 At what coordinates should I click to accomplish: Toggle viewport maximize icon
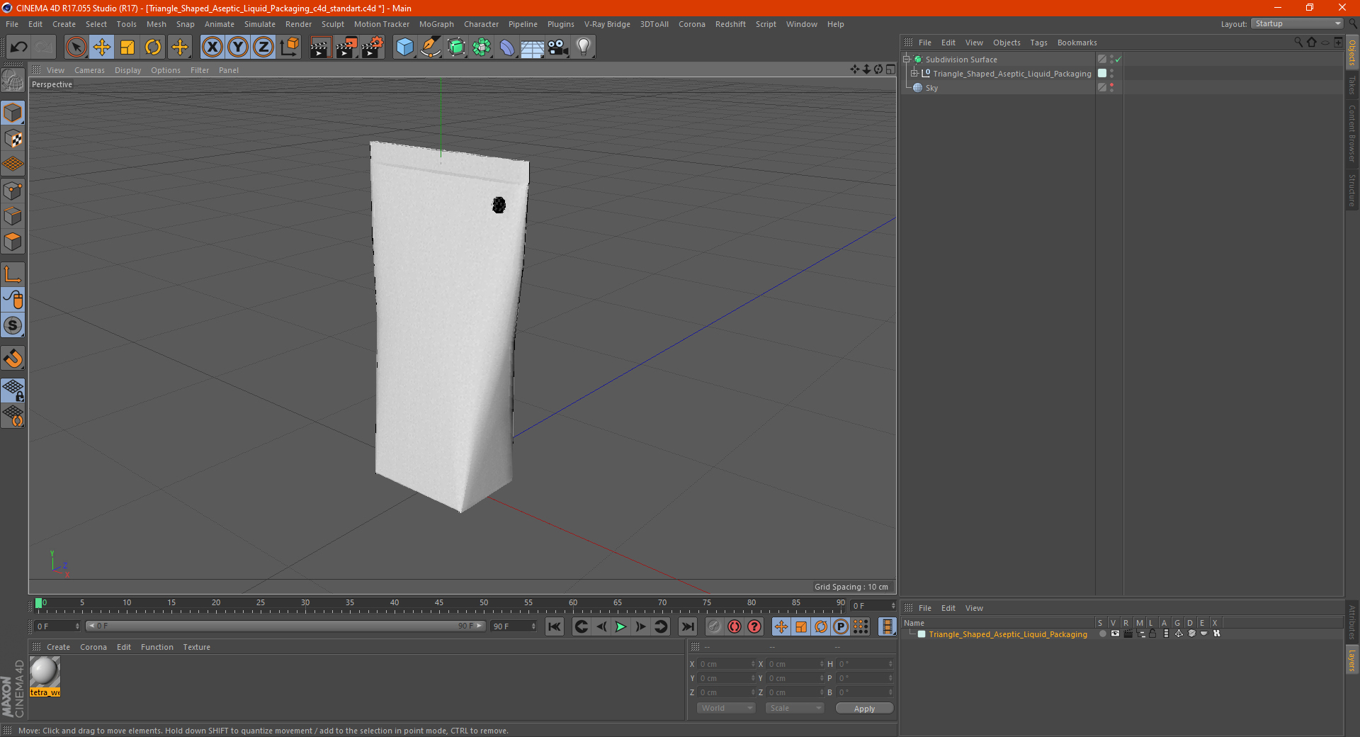(890, 69)
